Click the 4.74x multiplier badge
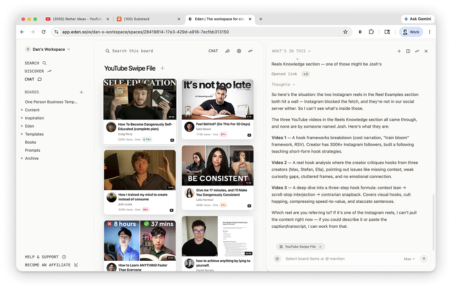452x289 pixels. click(x=147, y=139)
